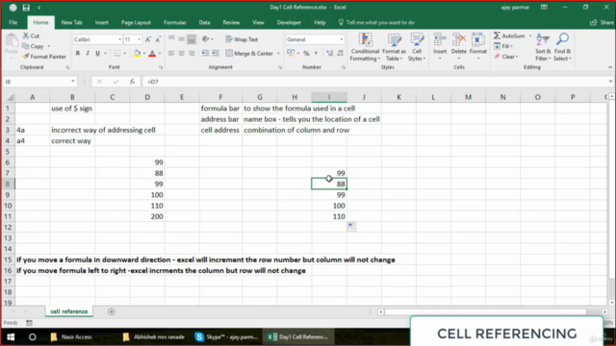Collapse the ribbon with the chevron
616x346 pixels.
[x=610, y=67]
